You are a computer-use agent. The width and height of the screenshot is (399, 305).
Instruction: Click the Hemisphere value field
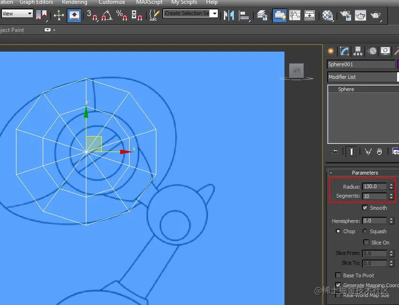375,221
